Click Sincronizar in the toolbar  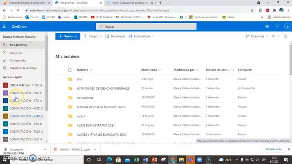click(x=115, y=36)
